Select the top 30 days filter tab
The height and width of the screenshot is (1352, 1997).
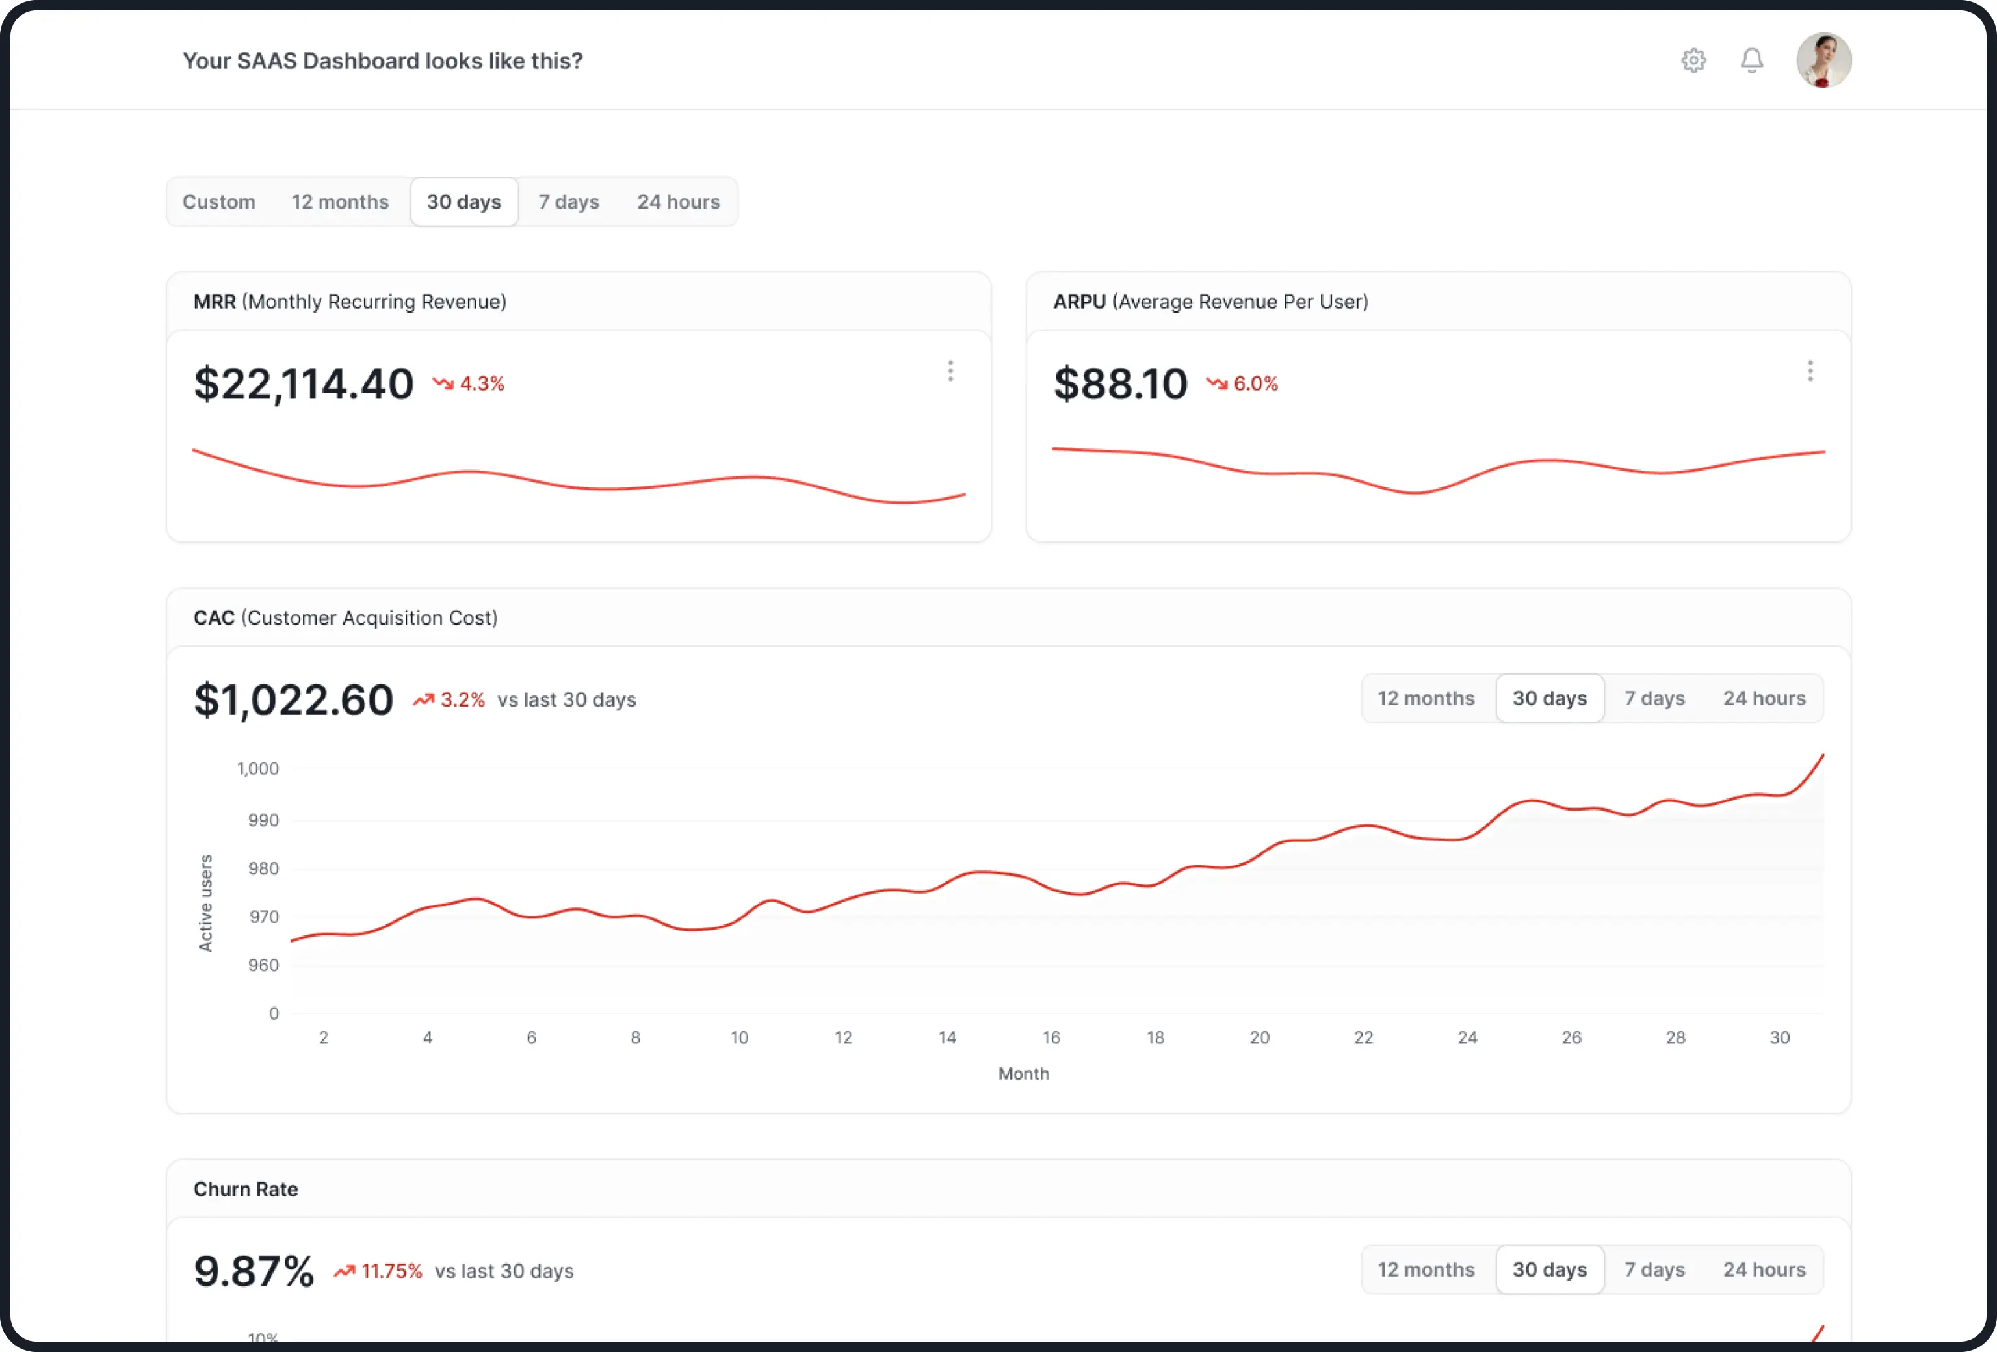(x=464, y=202)
